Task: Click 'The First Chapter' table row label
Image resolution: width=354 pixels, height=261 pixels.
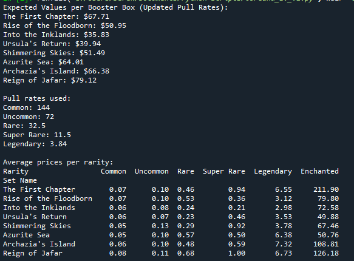Action: (x=39, y=189)
